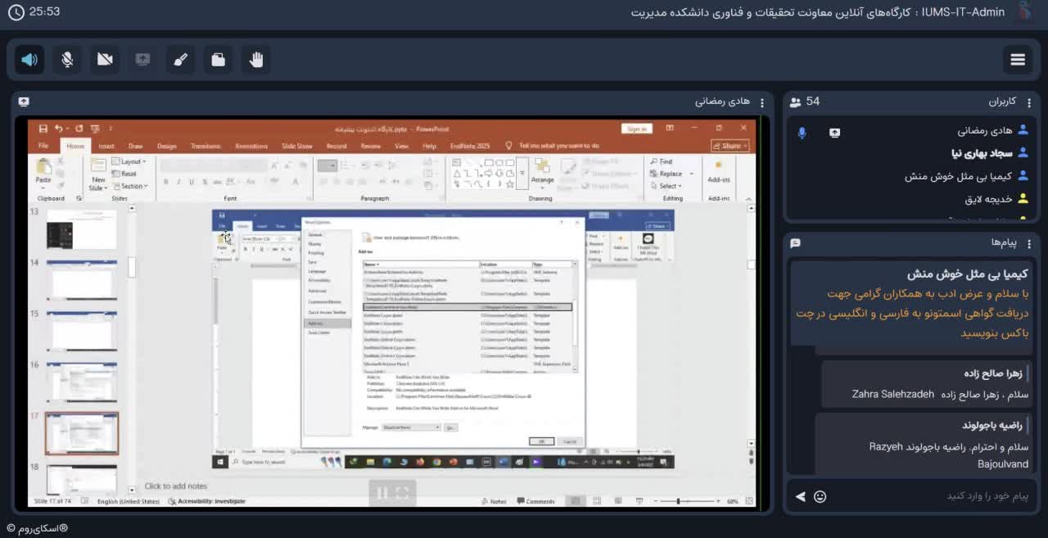The height and width of the screenshot is (538, 1048).
Task: Click the screen share icon above video panel
Action: tap(24, 102)
